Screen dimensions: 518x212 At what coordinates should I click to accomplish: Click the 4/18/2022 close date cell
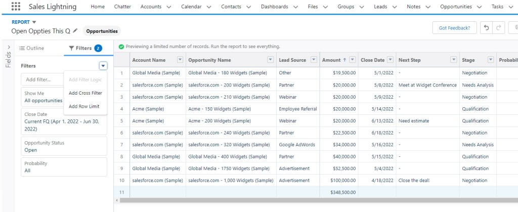click(377, 180)
